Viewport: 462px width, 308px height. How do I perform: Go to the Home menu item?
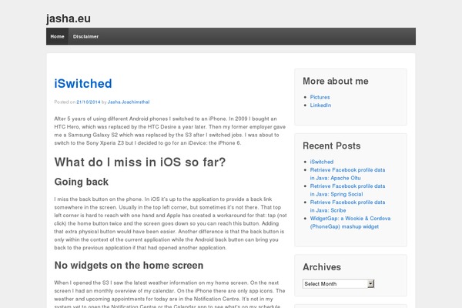(x=57, y=36)
